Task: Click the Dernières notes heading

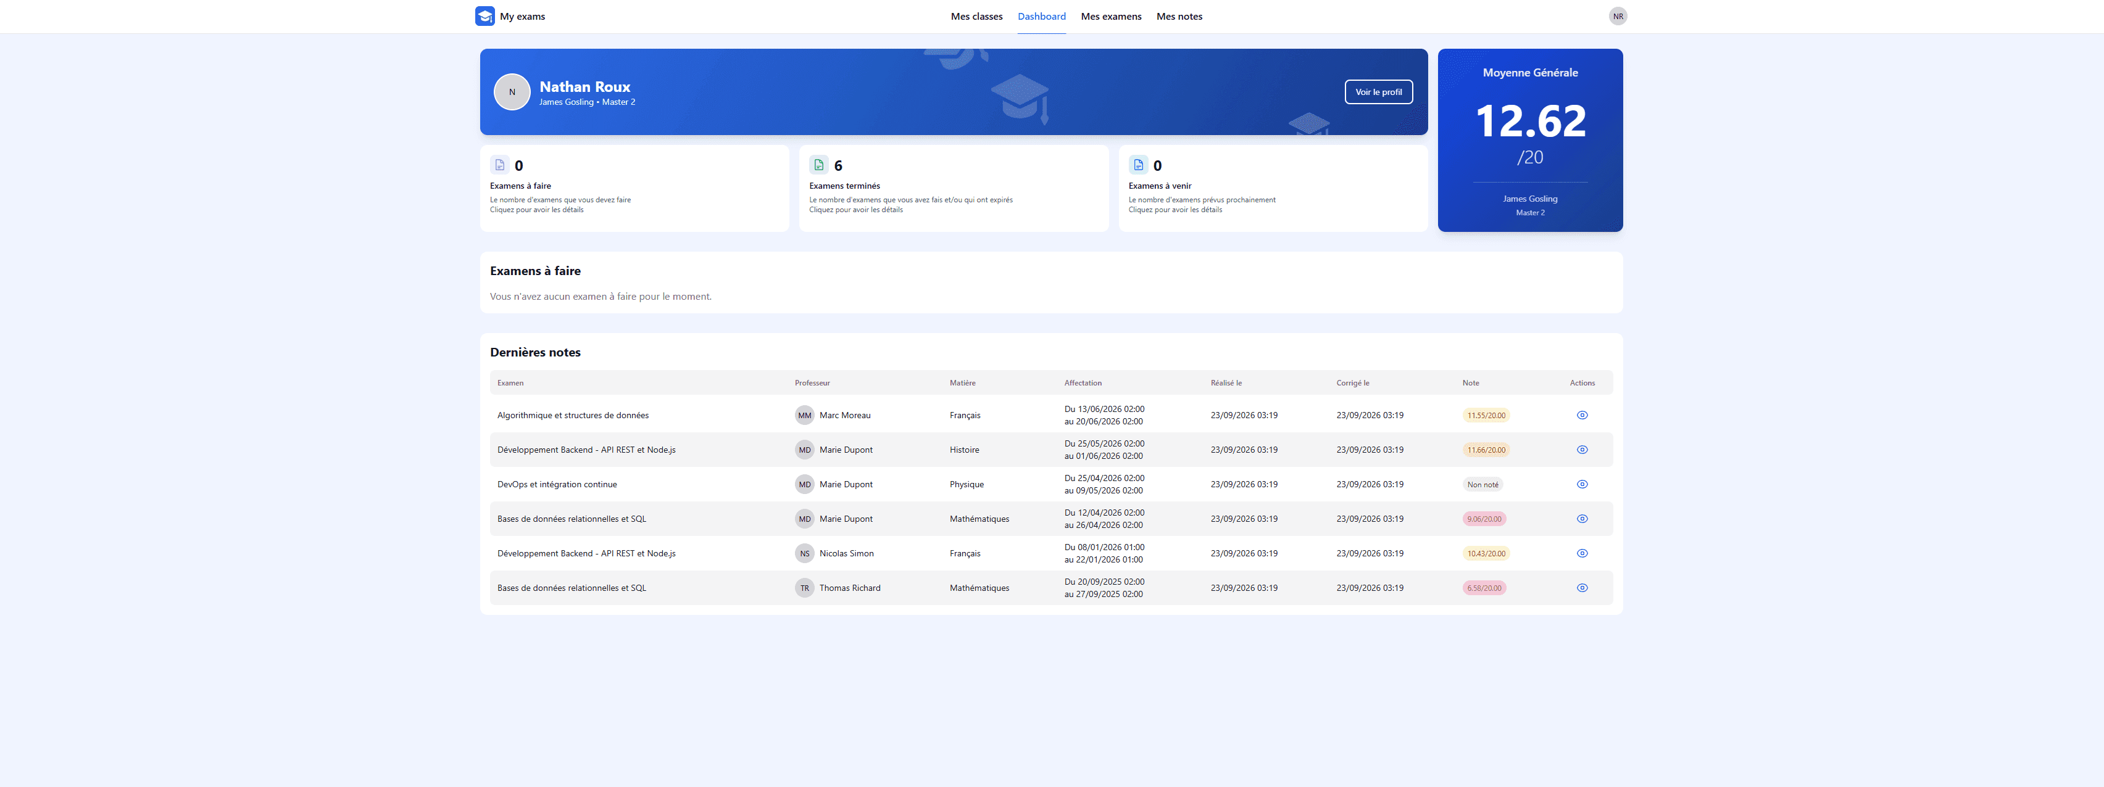Action: 535,353
